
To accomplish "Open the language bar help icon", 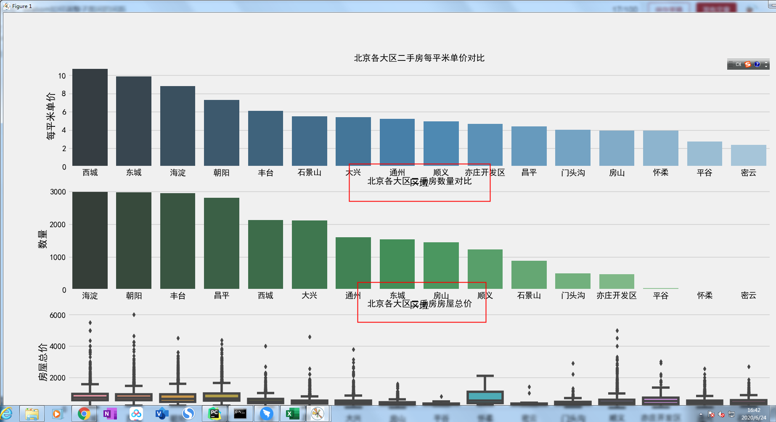I will (757, 64).
